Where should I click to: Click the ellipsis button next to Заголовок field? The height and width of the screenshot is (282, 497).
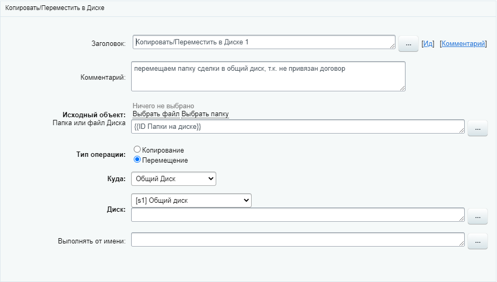coord(408,44)
